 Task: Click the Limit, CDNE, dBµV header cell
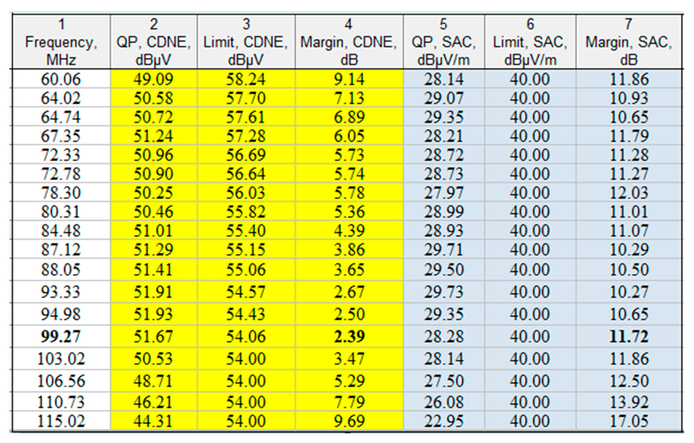coord(246,42)
